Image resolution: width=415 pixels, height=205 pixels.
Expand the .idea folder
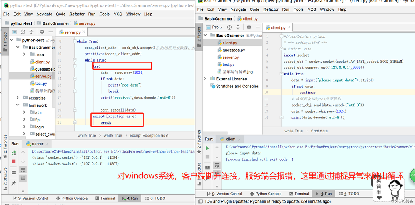pos(24,55)
